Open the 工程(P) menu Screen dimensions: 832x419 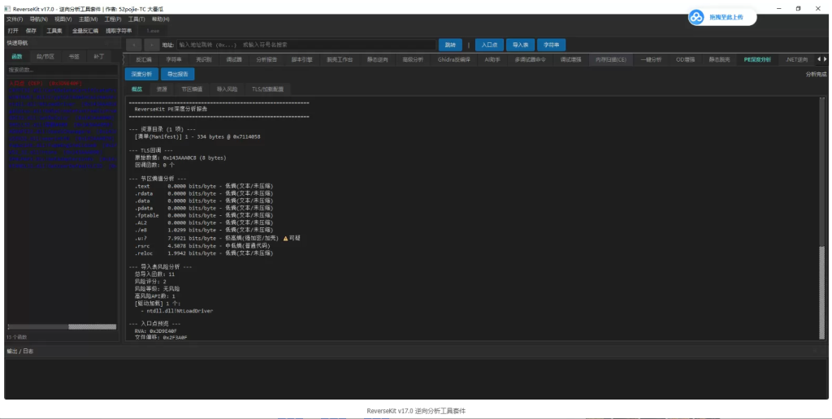[112, 19]
